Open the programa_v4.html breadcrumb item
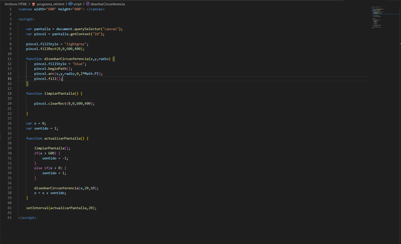Image resolution: width=401 pixels, height=244 pixels. pyautogui.click(x=50, y=4)
